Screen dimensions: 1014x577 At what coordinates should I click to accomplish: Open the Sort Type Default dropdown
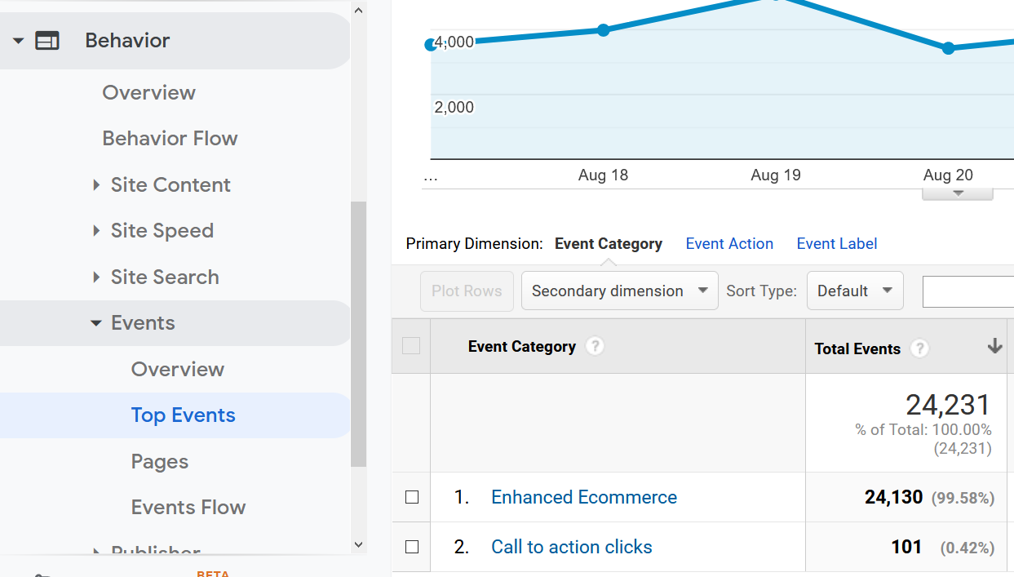coord(855,291)
